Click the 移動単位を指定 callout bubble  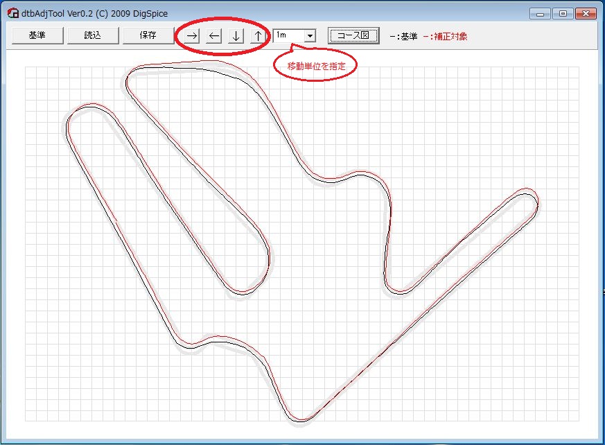point(315,67)
